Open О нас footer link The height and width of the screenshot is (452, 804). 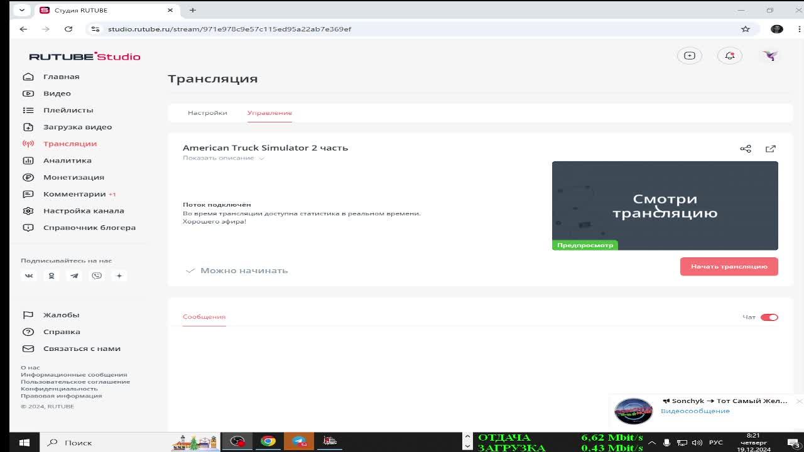30,368
